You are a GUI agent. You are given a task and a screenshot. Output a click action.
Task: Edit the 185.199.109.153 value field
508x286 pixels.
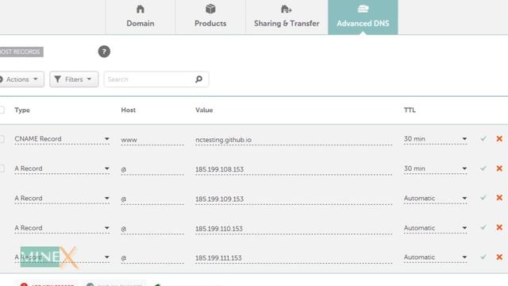294,199
